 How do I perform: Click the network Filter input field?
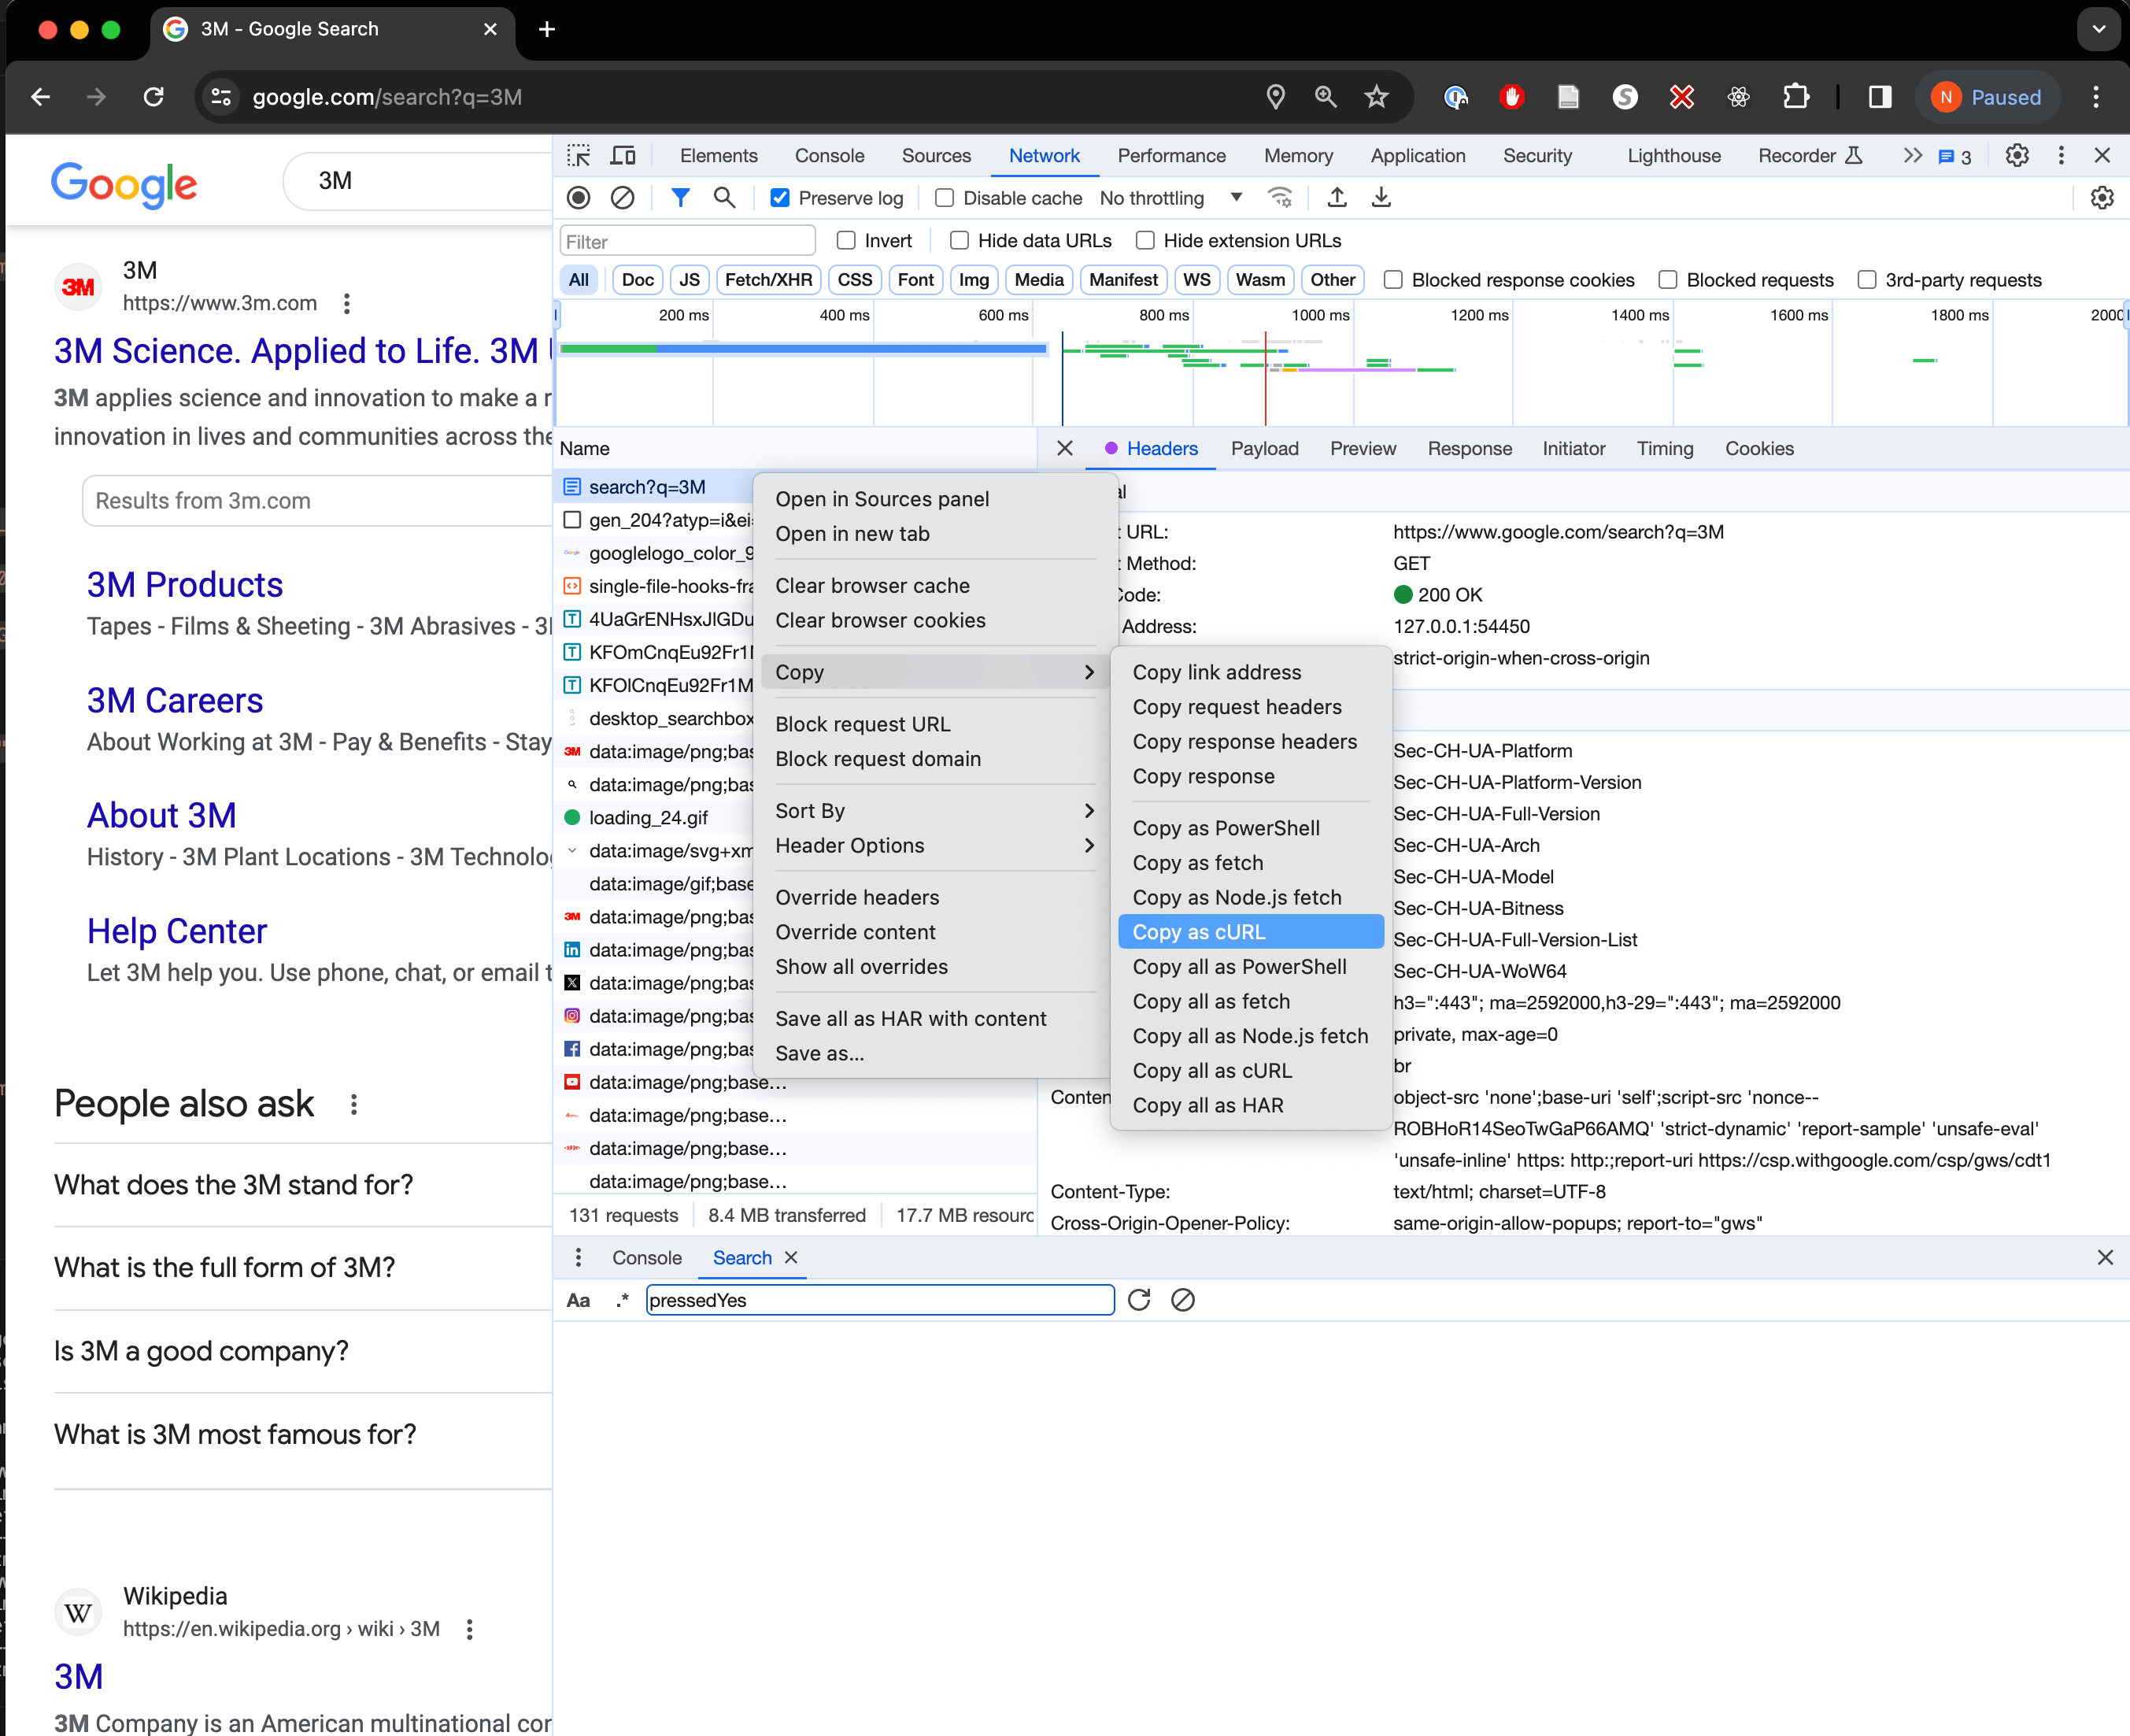click(688, 241)
